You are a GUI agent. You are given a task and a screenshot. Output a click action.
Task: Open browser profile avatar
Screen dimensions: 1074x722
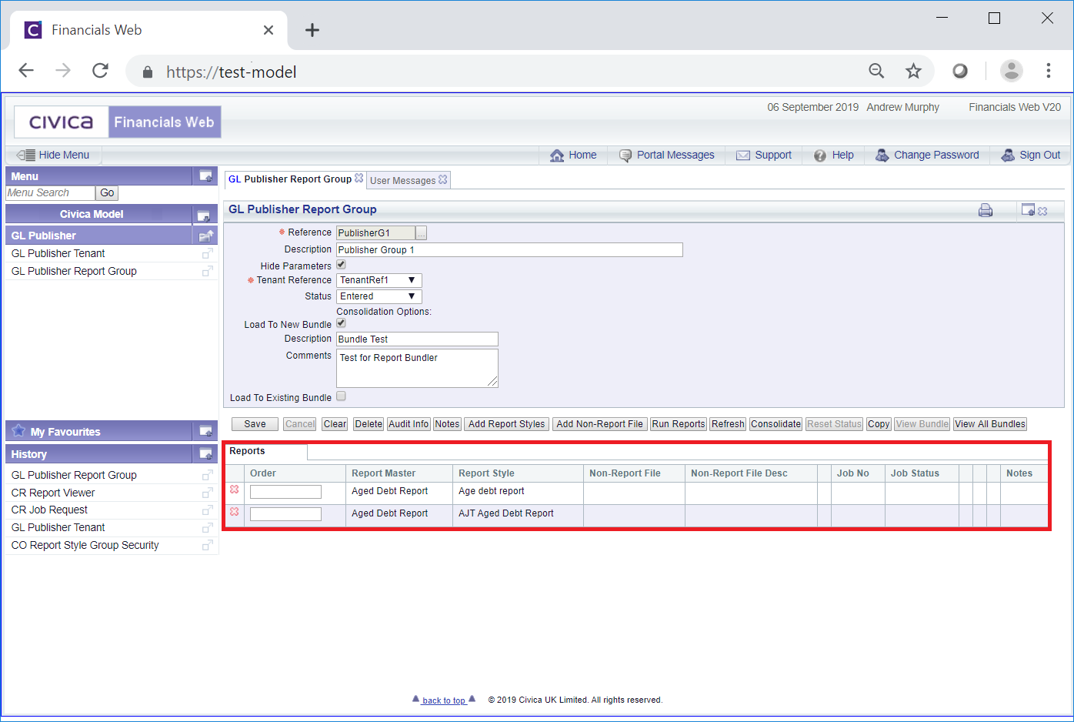tap(1011, 71)
